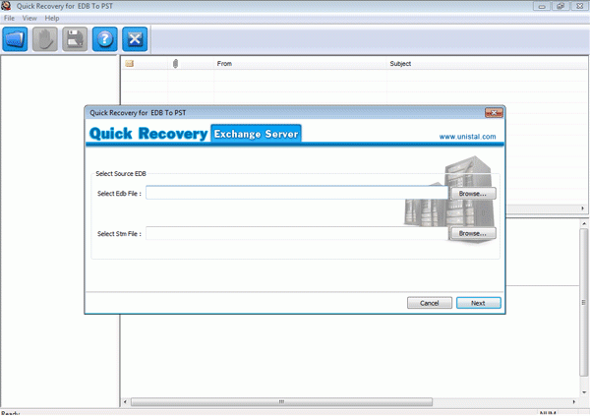Open Help via the question mark icon
Screen dimensions: 590x416
(104, 39)
